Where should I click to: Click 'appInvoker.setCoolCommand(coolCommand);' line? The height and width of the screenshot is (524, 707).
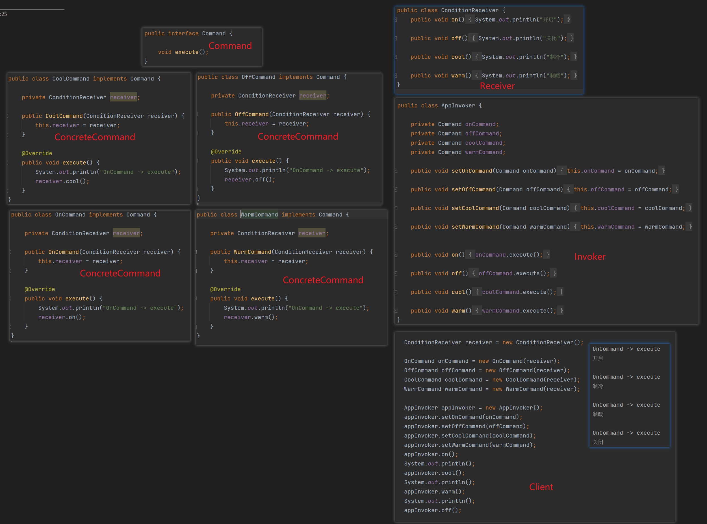470,436
